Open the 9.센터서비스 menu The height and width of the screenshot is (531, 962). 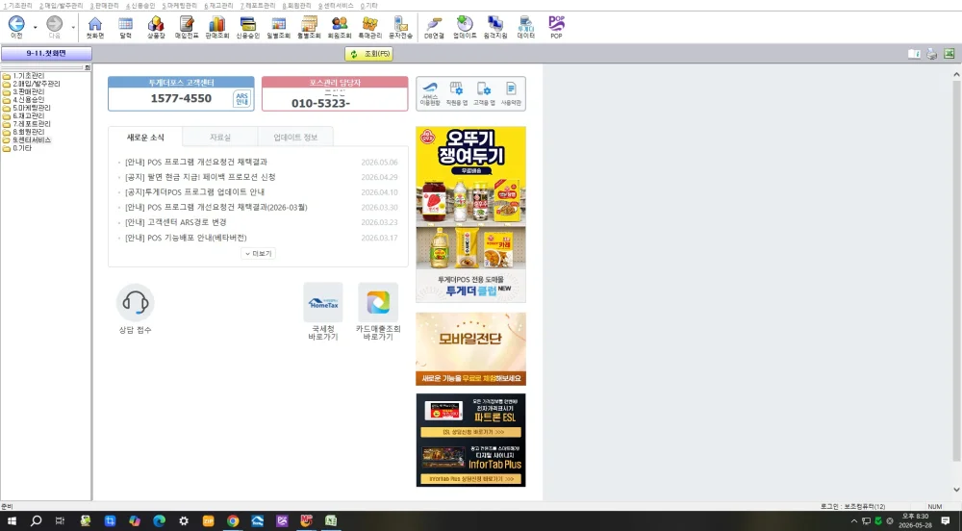click(336, 6)
